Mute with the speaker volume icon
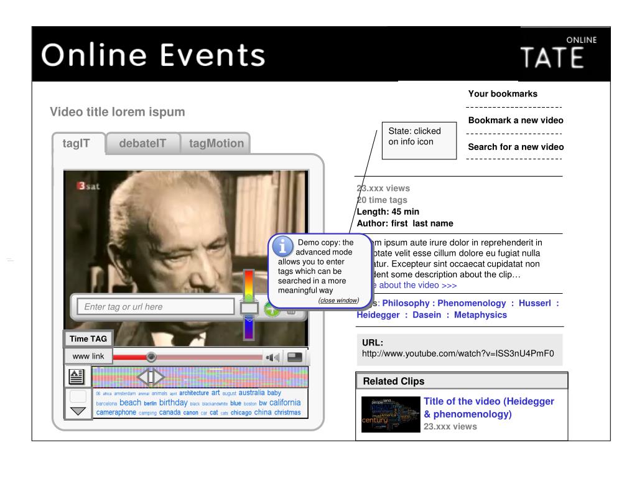 272,357
